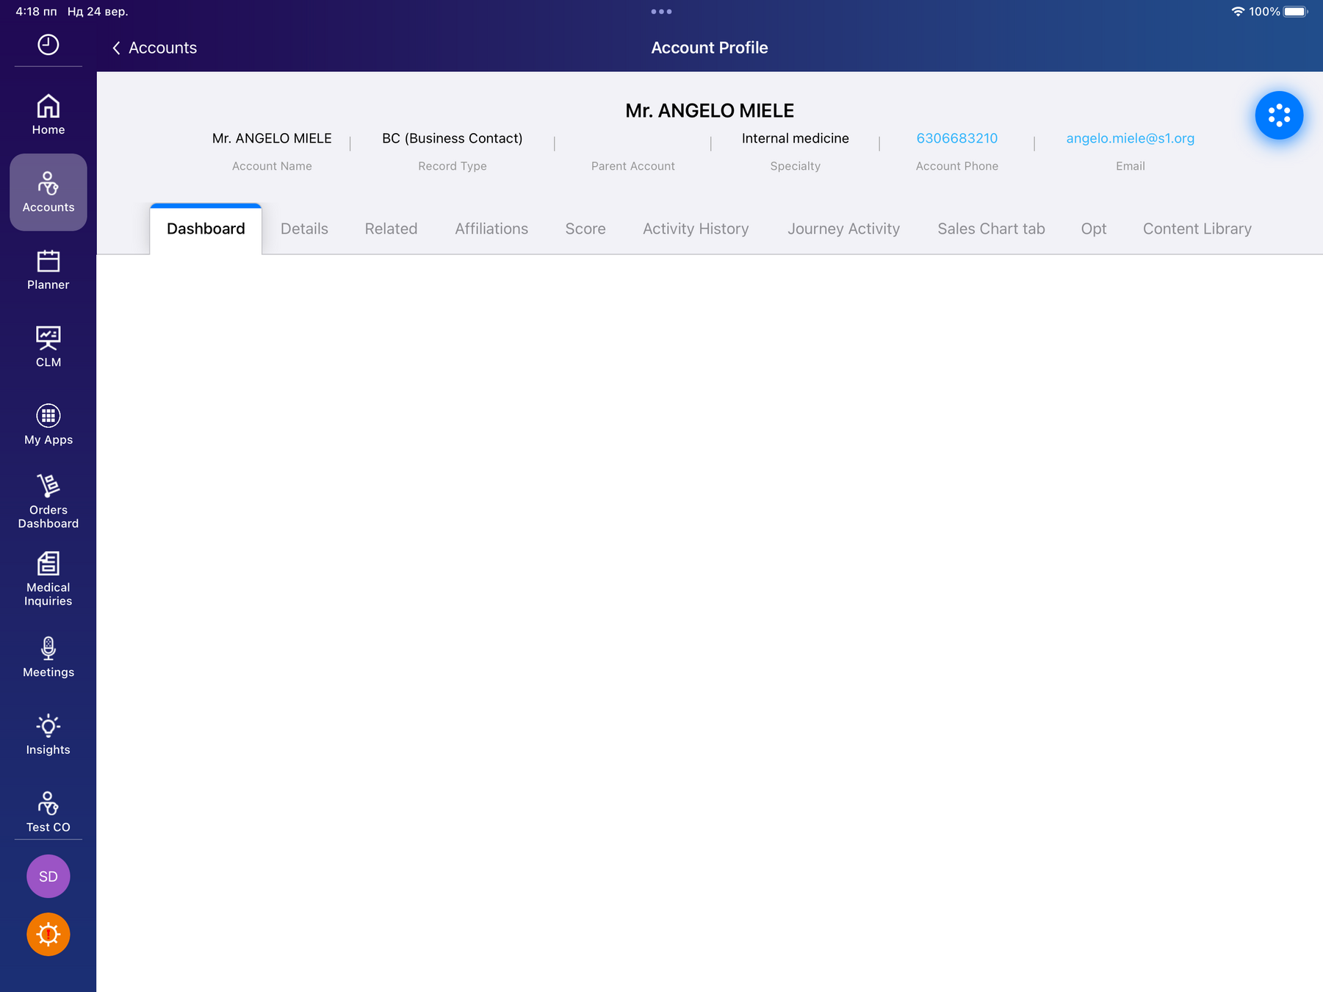Open the Journey Activity tab
1323x992 pixels.
tap(843, 229)
